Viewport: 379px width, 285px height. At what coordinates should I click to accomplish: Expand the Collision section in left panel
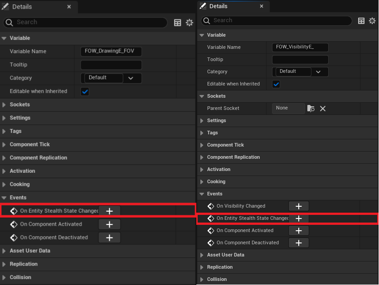(4, 277)
